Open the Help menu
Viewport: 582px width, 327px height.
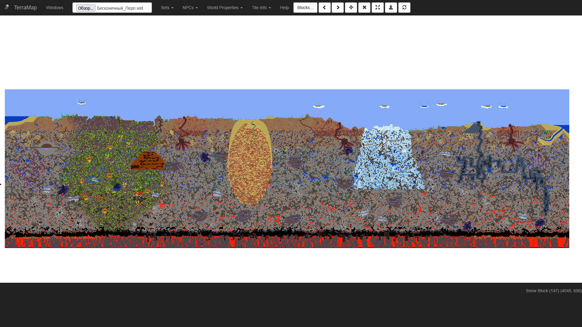(284, 8)
